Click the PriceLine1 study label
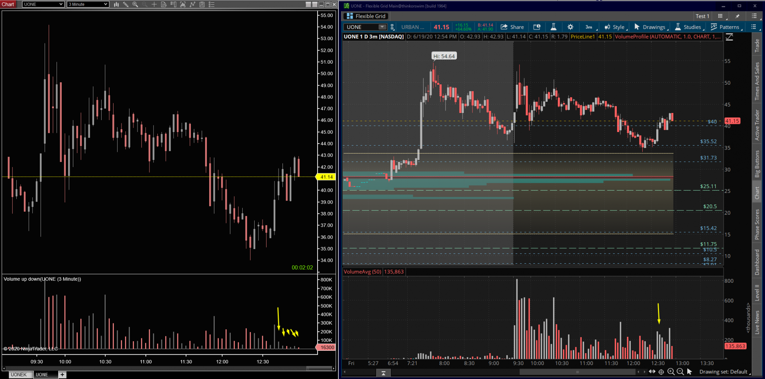Image resolution: width=765 pixels, height=379 pixels. pos(583,37)
